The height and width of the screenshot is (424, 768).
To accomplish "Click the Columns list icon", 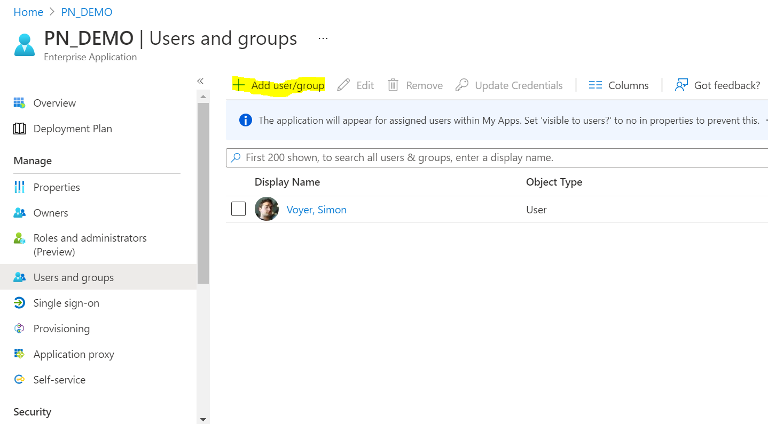I will coord(595,85).
